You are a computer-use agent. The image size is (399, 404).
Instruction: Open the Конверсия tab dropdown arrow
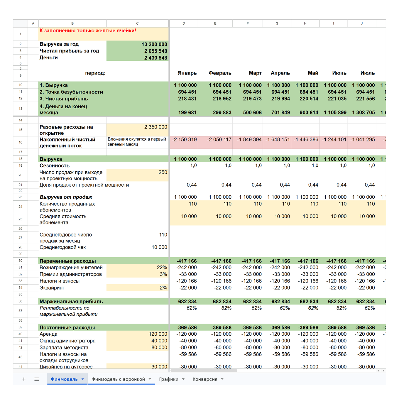click(x=222, y=379)
